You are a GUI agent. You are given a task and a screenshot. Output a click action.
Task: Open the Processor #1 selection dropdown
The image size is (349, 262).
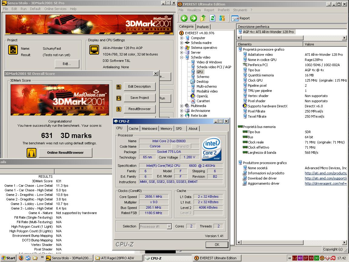(x=169, y=227)
